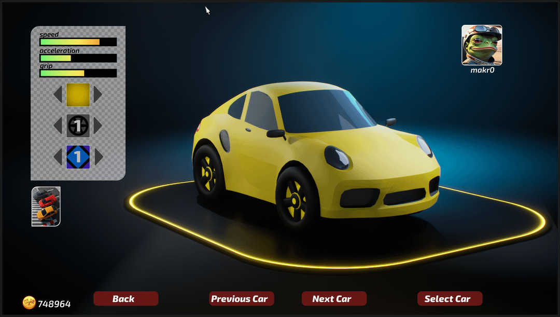
Task: Switch to the next paint color
Action: tap(97, 94)
